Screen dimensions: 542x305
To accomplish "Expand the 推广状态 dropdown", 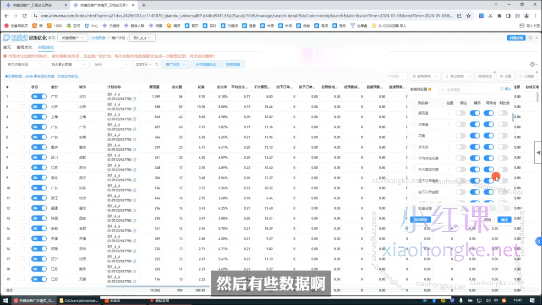I will [x=175, y=65].
